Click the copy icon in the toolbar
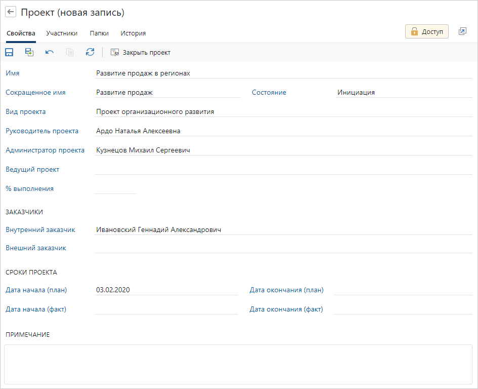This screenshot has width=478, height=389. click(70, 52)
